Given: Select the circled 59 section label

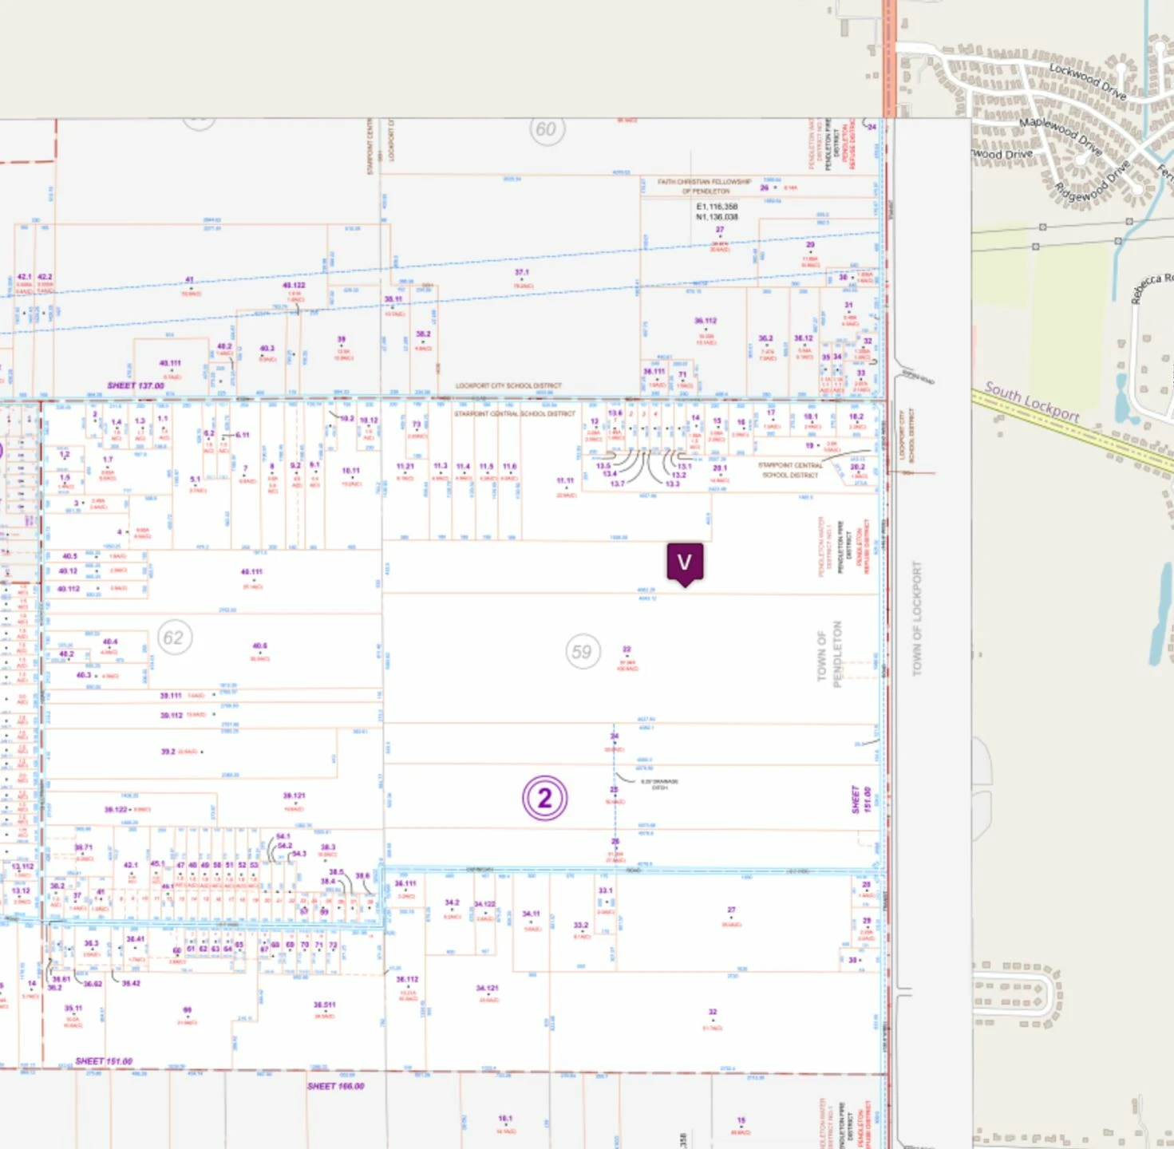Looking at the screenshot, I should pyautogui.click(x=582, y=653).
